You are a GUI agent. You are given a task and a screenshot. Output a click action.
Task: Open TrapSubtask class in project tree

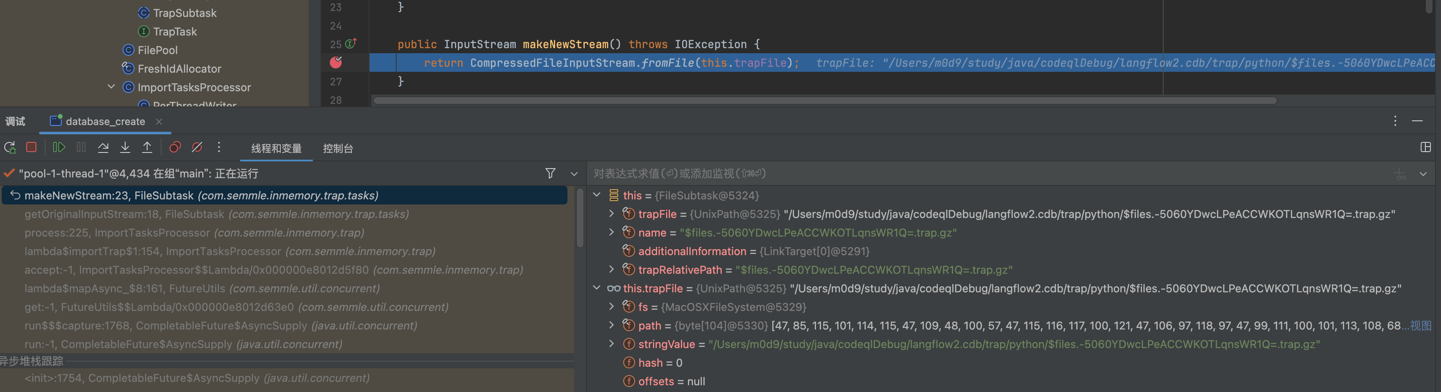pyautogui.click(x=185, y=13)
